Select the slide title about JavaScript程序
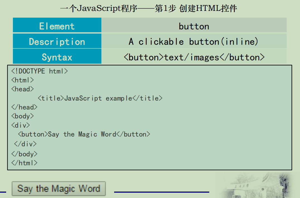Screen dimensions: 300x198 (149, 8)
